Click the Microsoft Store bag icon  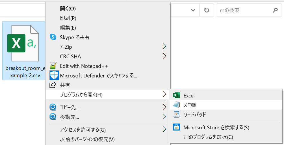(176, 127)
